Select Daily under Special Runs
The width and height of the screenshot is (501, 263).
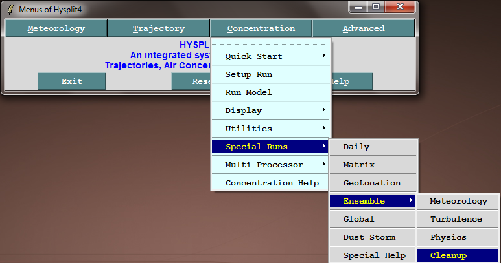pos(373,147)
